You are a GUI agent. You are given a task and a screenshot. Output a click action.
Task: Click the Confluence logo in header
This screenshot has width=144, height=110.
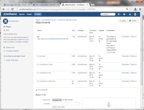pyautogui.click(x=10, y=14)
